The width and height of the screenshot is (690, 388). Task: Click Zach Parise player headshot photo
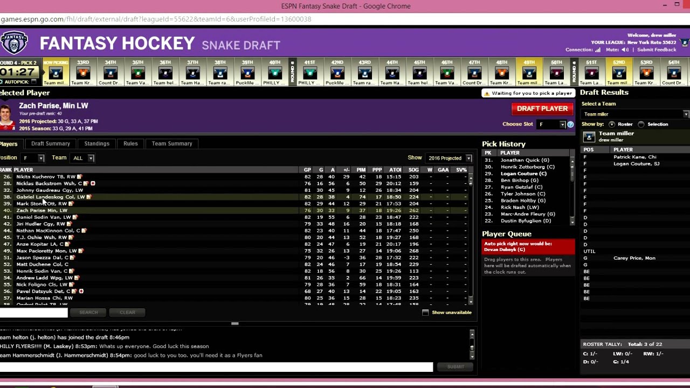6,117
